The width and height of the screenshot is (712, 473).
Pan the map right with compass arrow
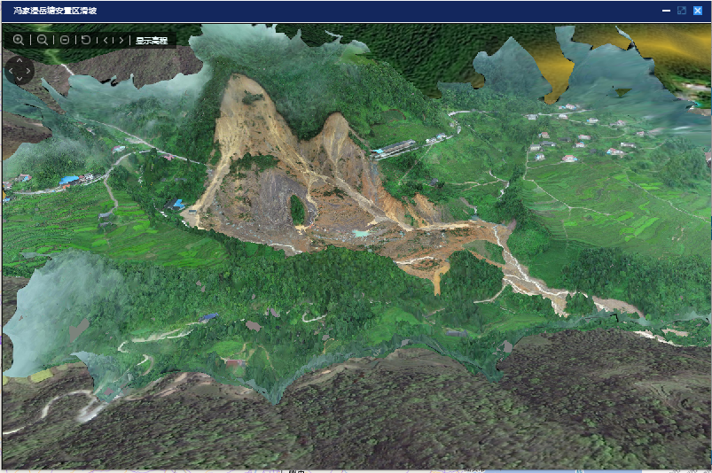pyautogui.click(x=28, y=70)
